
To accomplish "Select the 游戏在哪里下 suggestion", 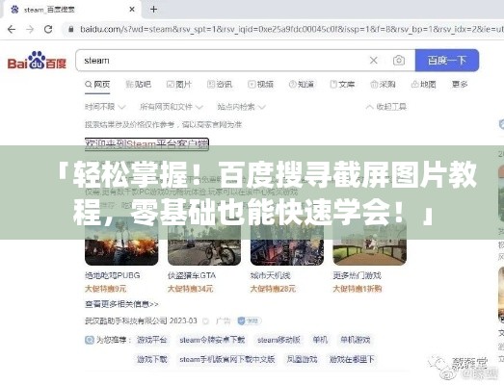I will pos(352,359).
